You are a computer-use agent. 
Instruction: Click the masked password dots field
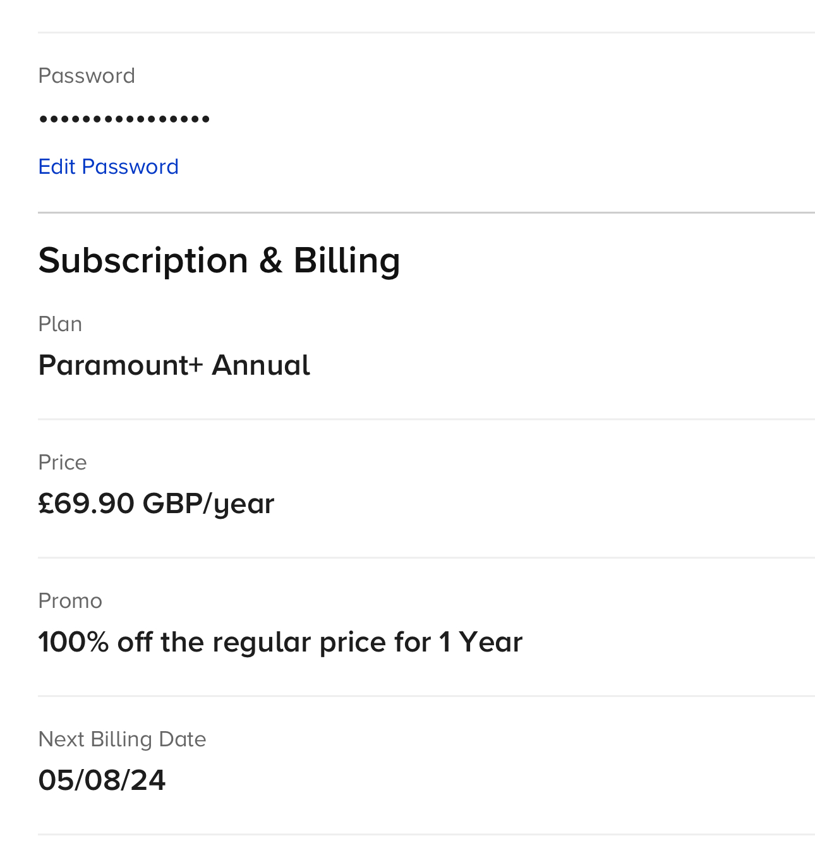(124, 119)
